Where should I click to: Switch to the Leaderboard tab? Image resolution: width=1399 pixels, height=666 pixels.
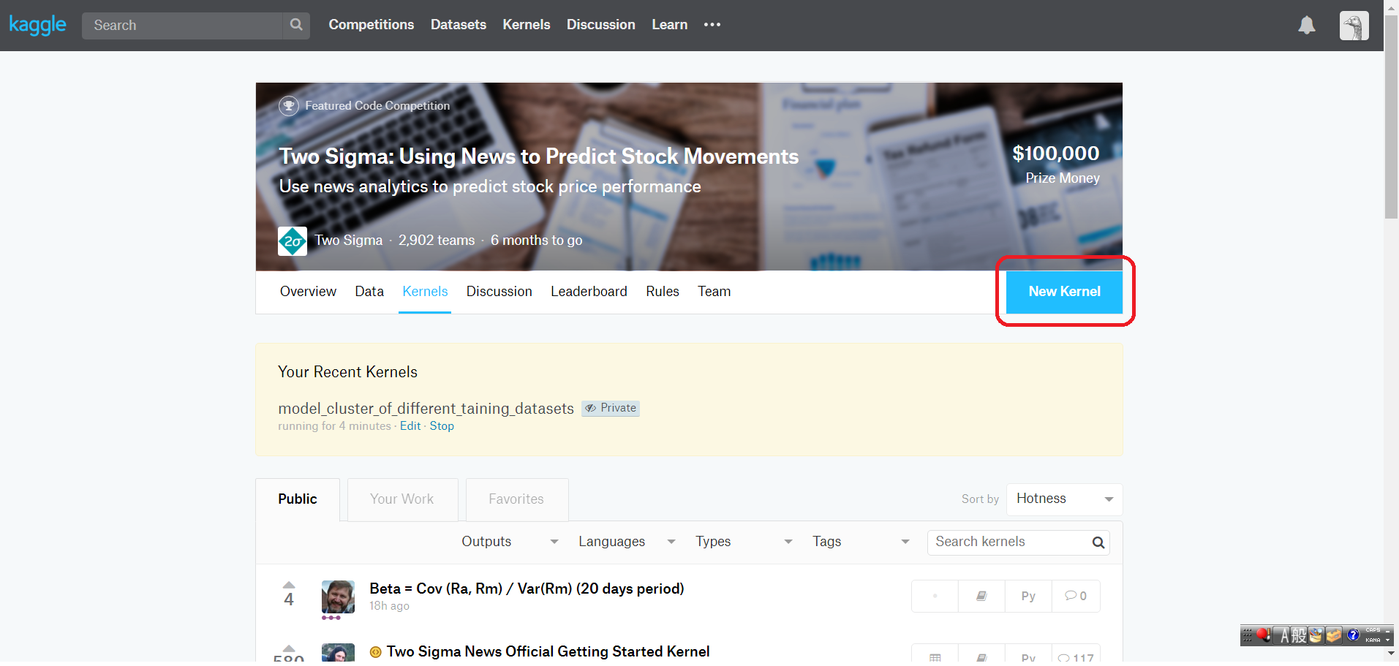589,292
